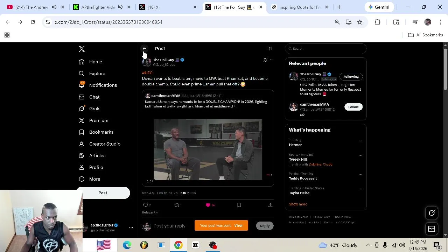
Task: Mute the APtheFighter tab audio icon
Action: tap(120, 7)
